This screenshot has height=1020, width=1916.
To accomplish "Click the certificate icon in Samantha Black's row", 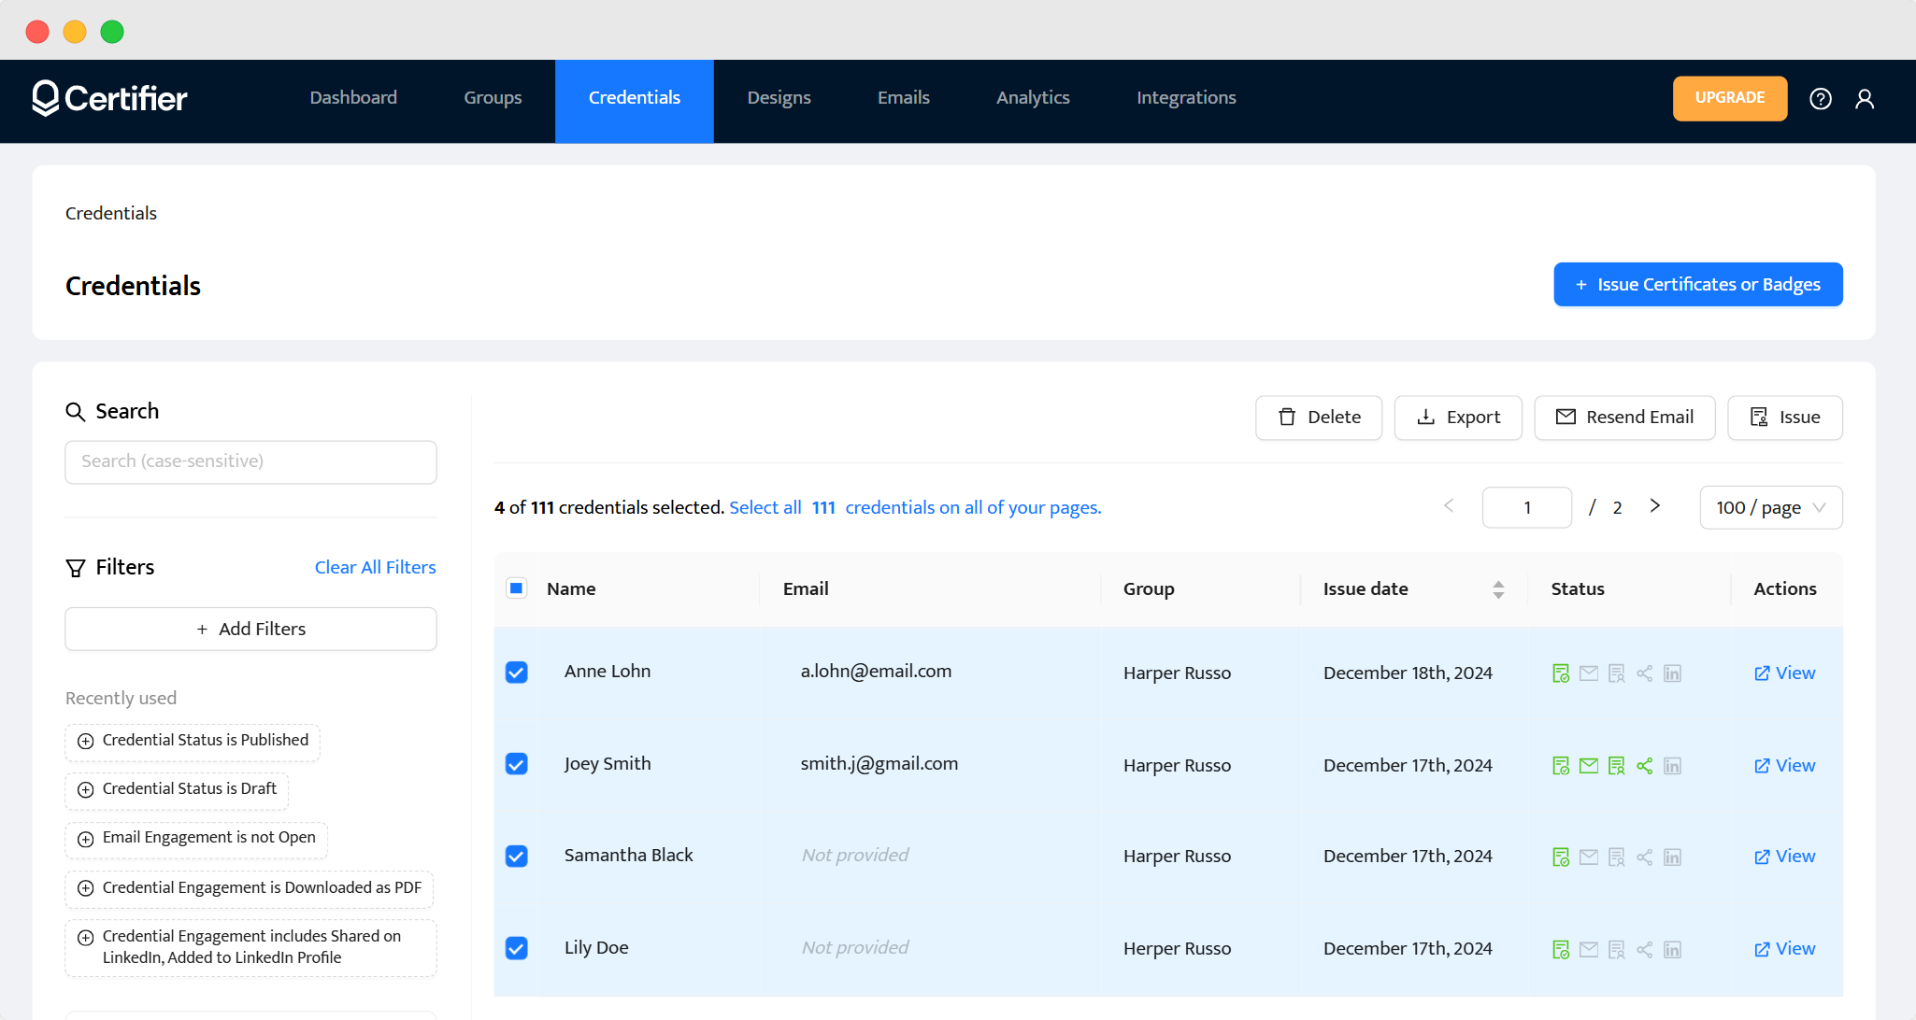I will [x=1616, y=857].
